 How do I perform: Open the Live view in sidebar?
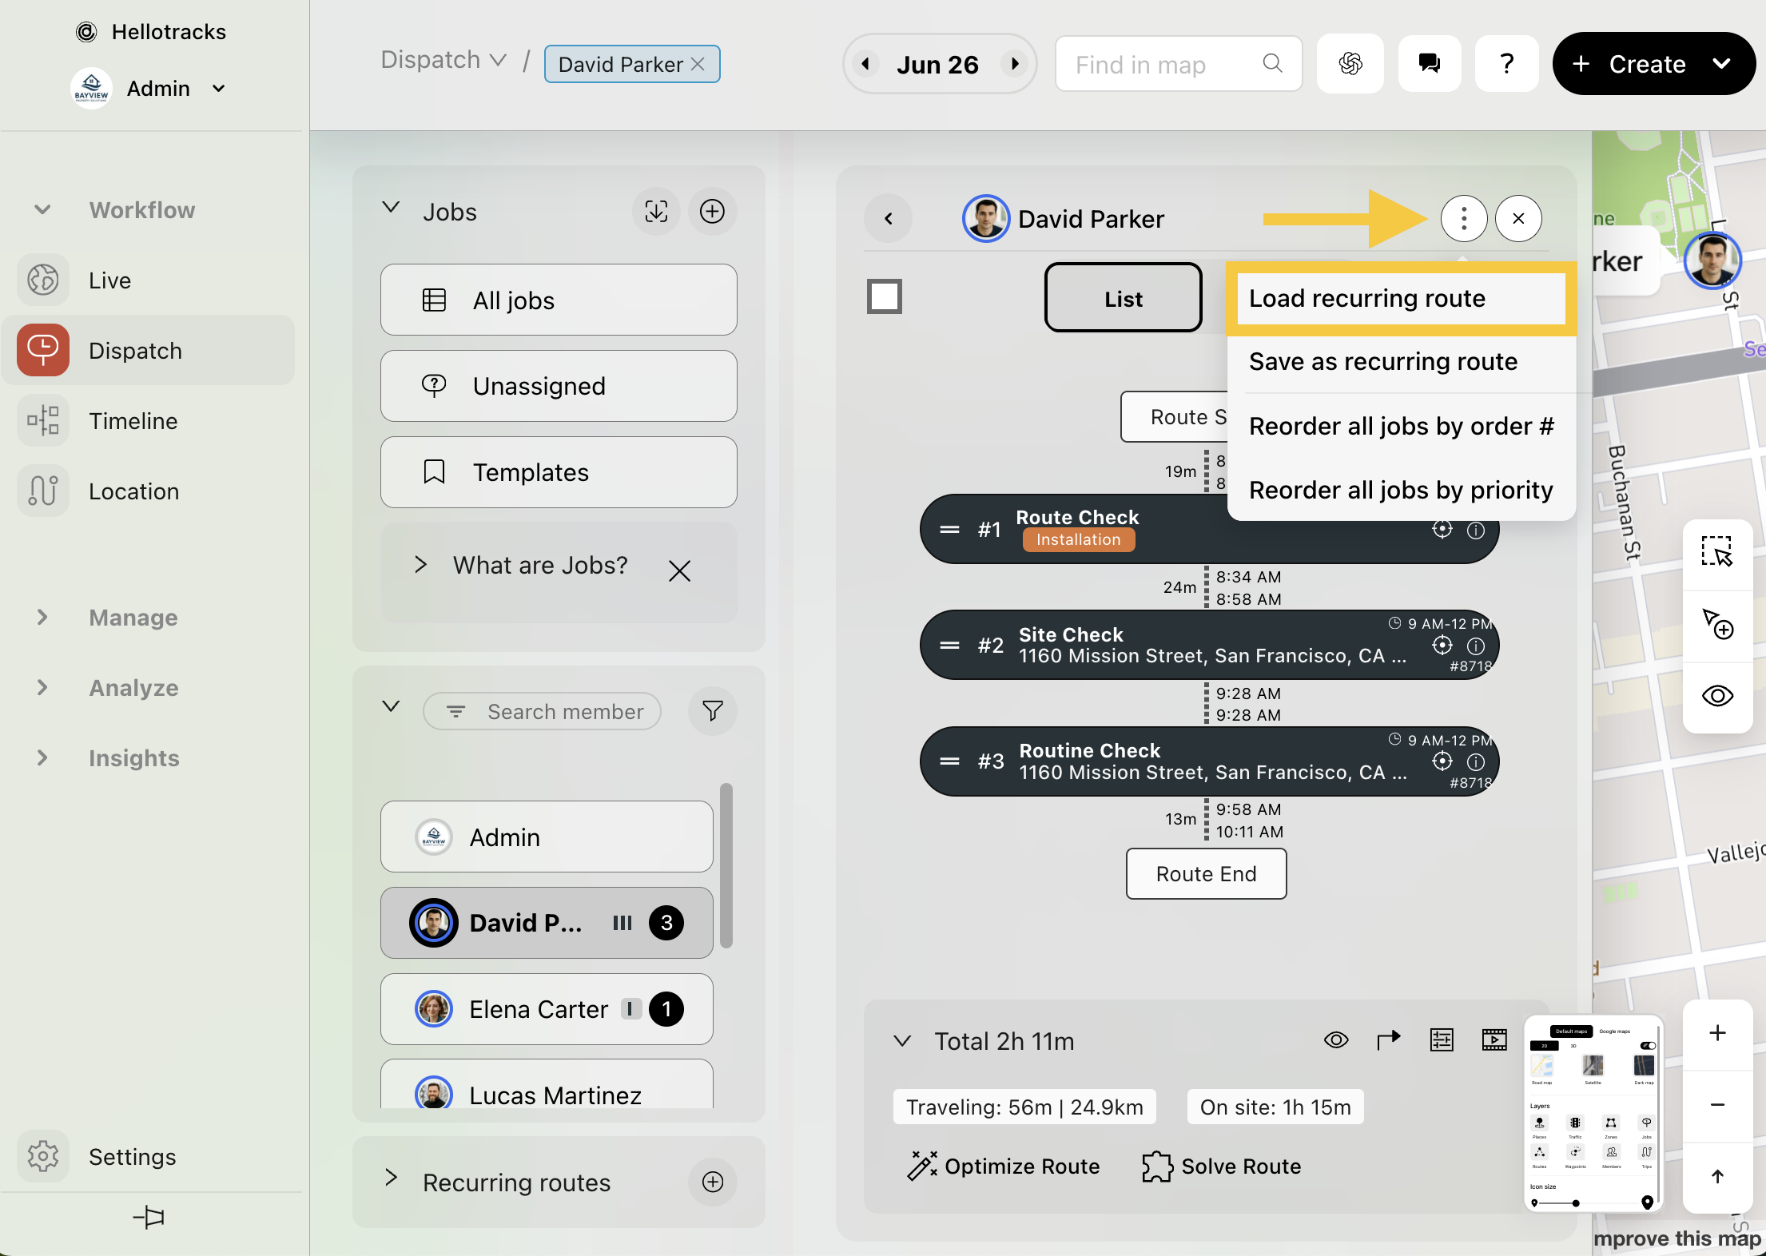click(x=149, y=280)
